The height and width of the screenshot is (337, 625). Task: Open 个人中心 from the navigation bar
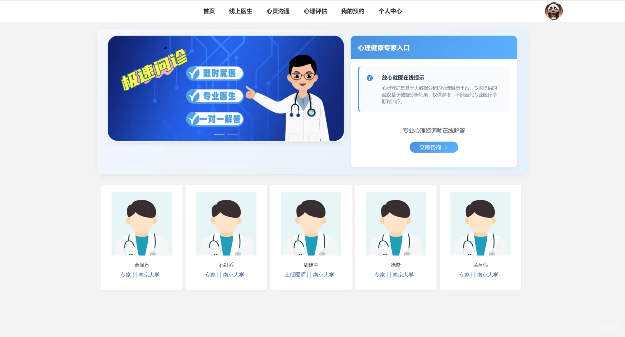pyautogui.click(x=390, y=11)
